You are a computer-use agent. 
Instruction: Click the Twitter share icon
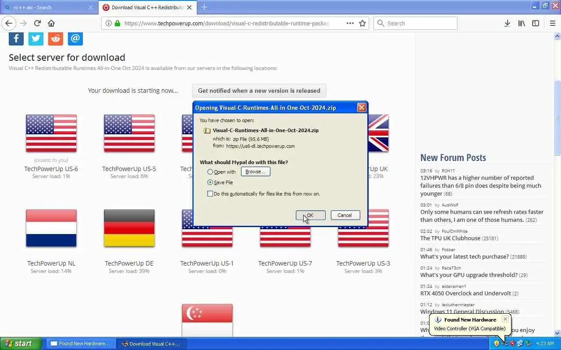click(36, 38)
